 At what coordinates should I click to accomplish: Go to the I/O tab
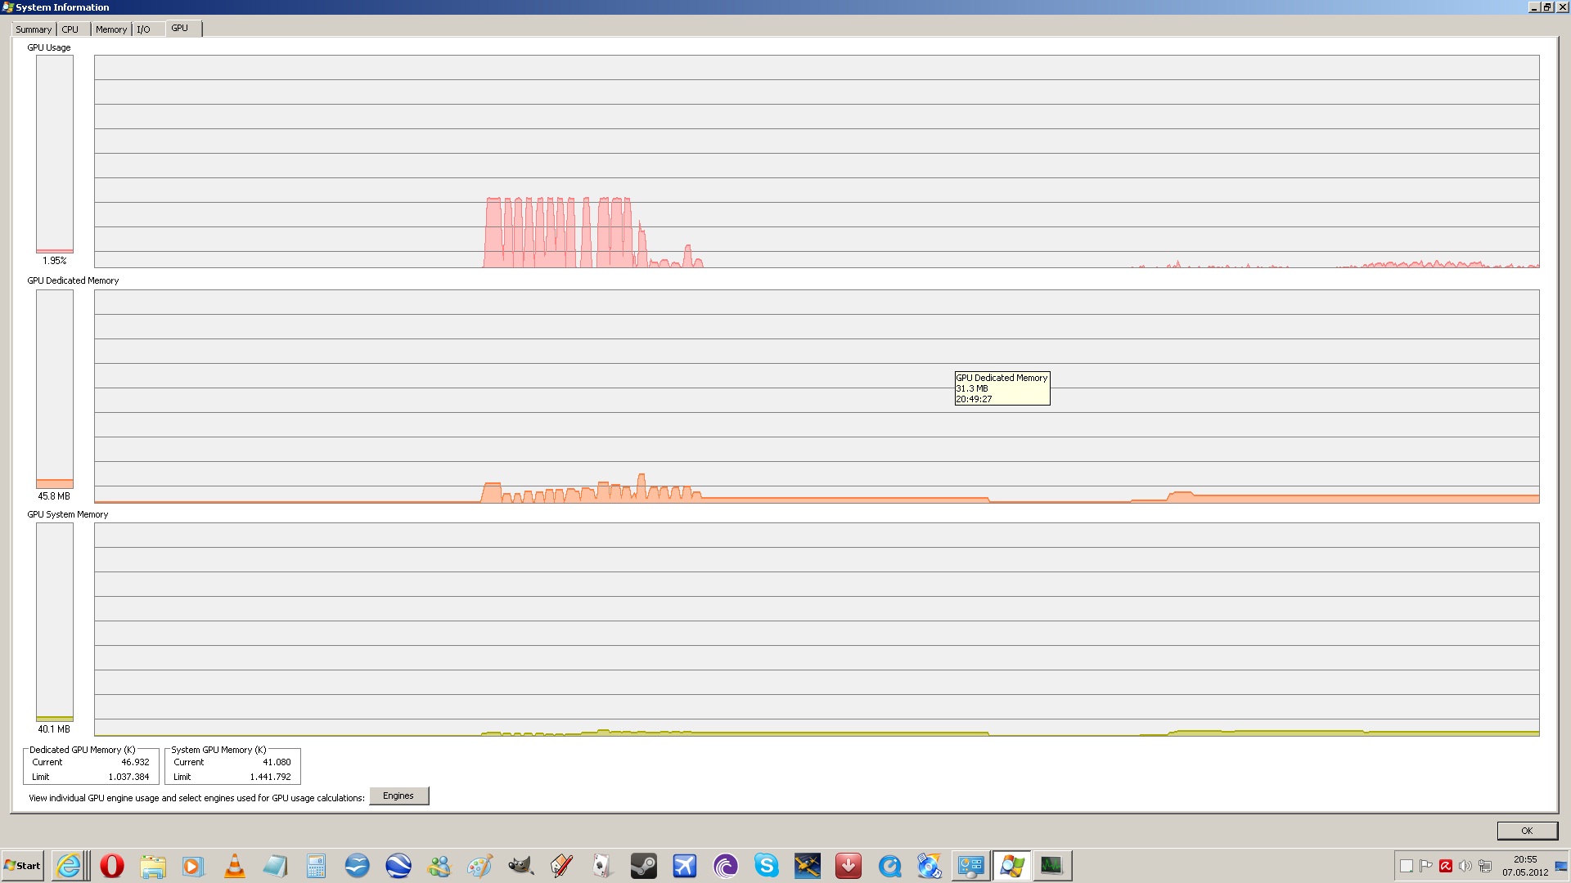[144, 29]
